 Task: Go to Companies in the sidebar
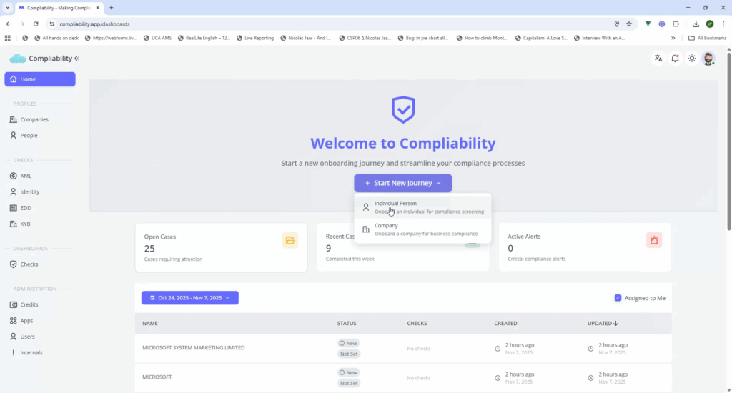click(34, 119)
